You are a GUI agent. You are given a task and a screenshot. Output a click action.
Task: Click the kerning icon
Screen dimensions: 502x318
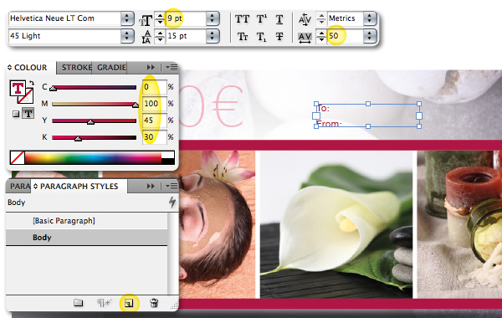pyautogui.click(x=305, y=19)
